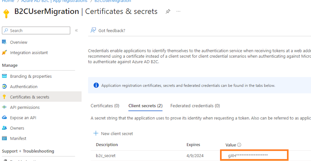Click the Got feedback icon
311x161 pixels.
click(94, 31)
